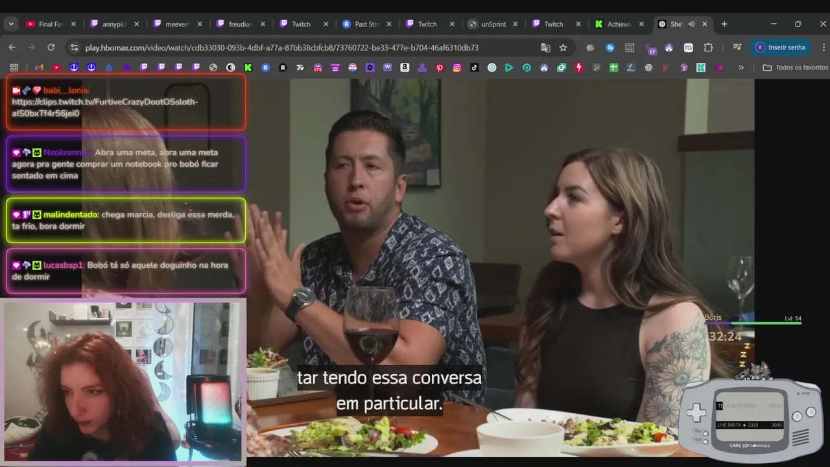Click username malindentado in the chat overlay
830x467 pixels.
(71, 215)
